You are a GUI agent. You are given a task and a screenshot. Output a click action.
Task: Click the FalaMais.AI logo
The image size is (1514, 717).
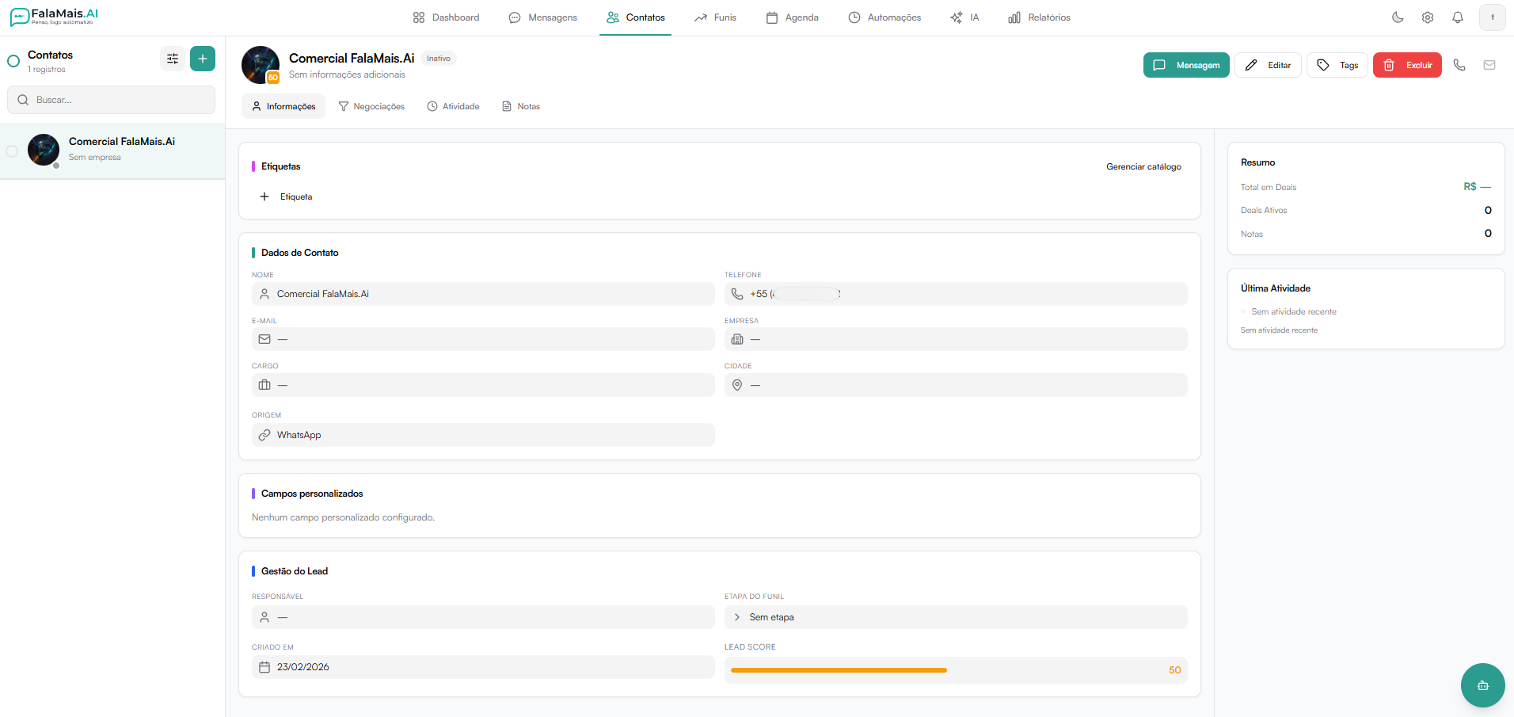(54, 17)
